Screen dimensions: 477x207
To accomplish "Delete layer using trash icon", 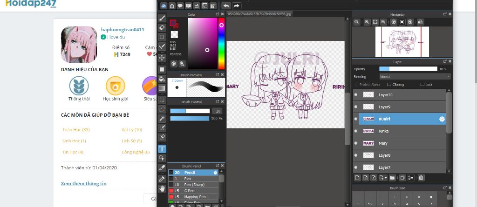I will (421, 178).
